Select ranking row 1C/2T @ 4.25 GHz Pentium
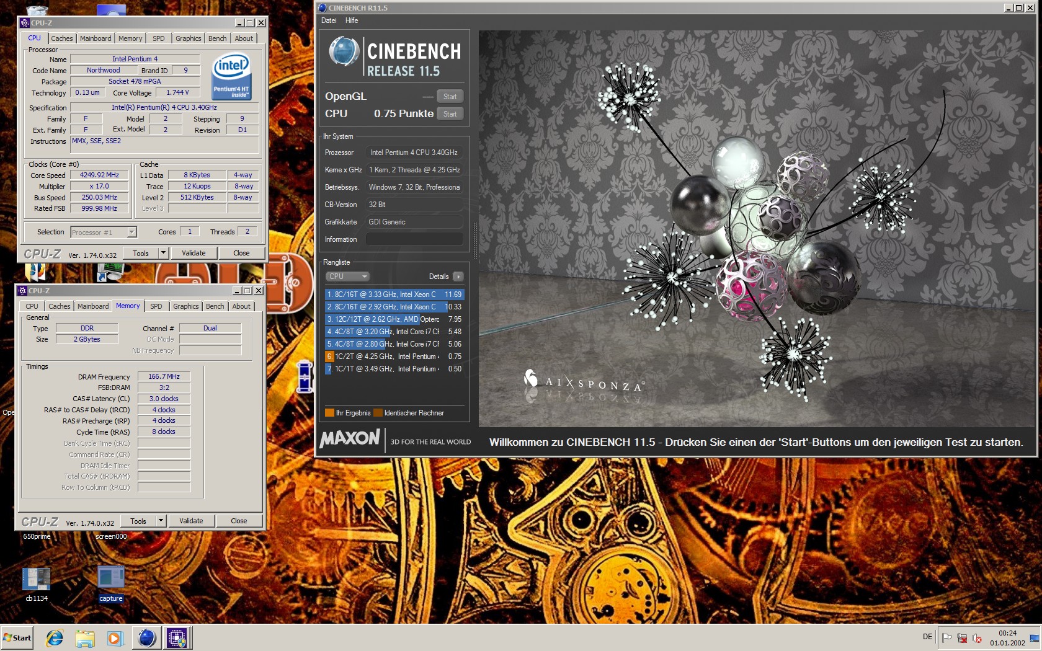Viewport: 1042px width, 651px height. (x=394, y=356)
